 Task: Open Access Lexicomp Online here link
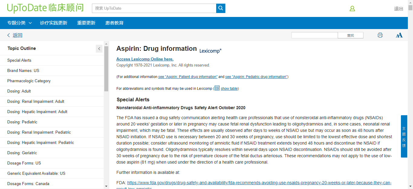145,59
